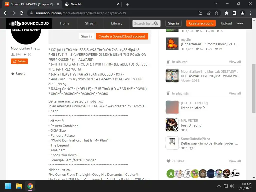Open the Home nav item
The width and height of the screenshot is (256, 192).
pyautogui.click(x=65, y=23)
